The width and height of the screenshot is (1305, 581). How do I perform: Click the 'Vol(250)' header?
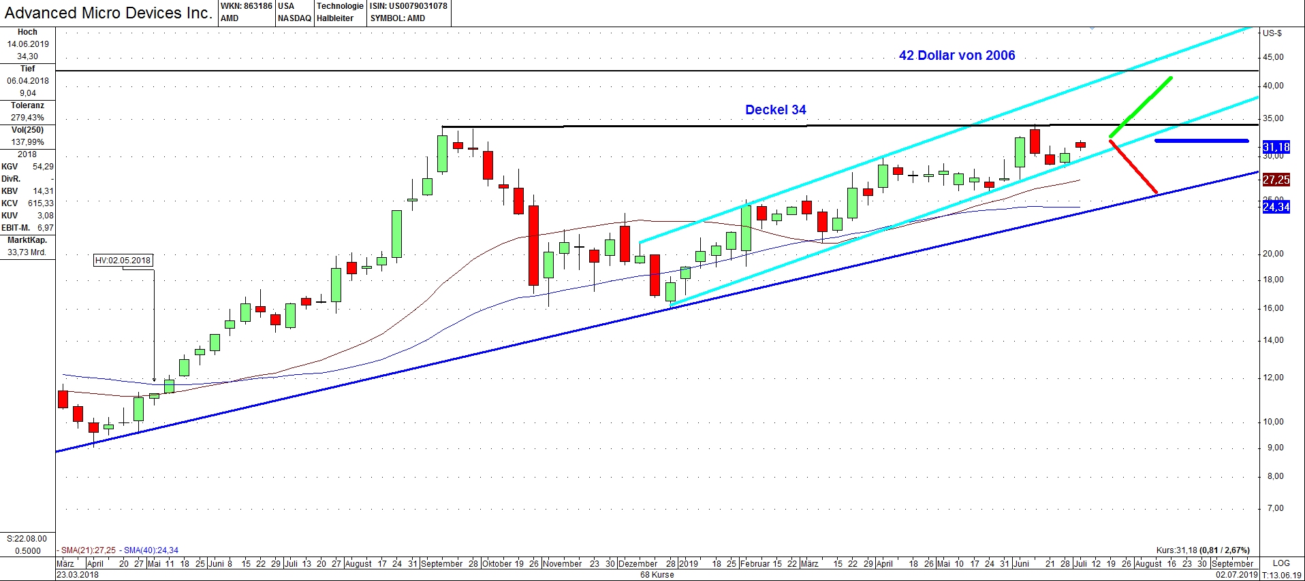pyautogui.click(x=27, y=130)
